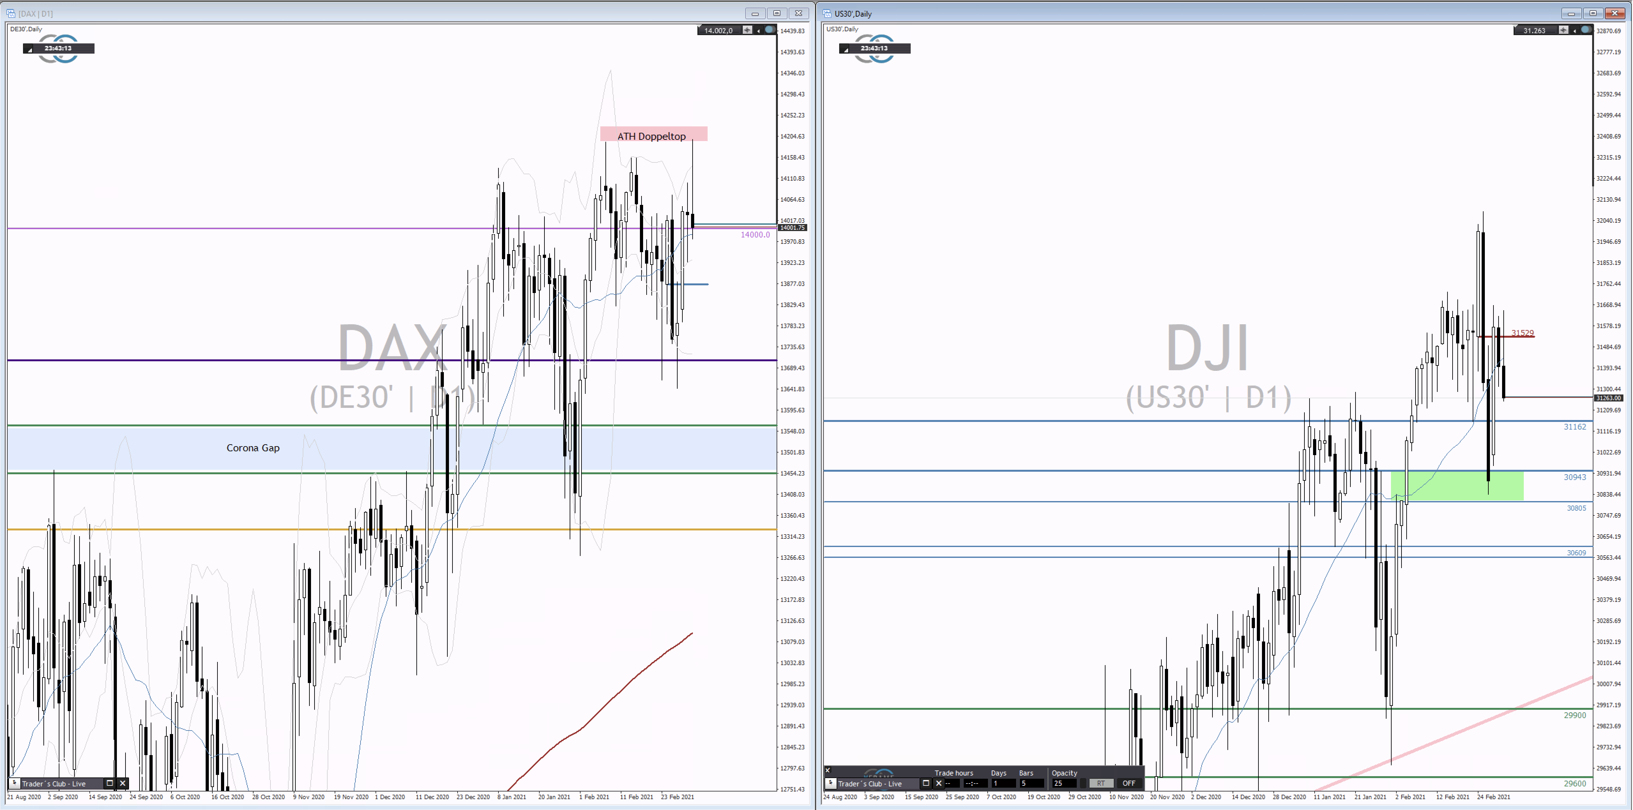1633x810 pixels.
Task: Click the 14000.0 line label in DAX chart
Action: click(755, 235)
